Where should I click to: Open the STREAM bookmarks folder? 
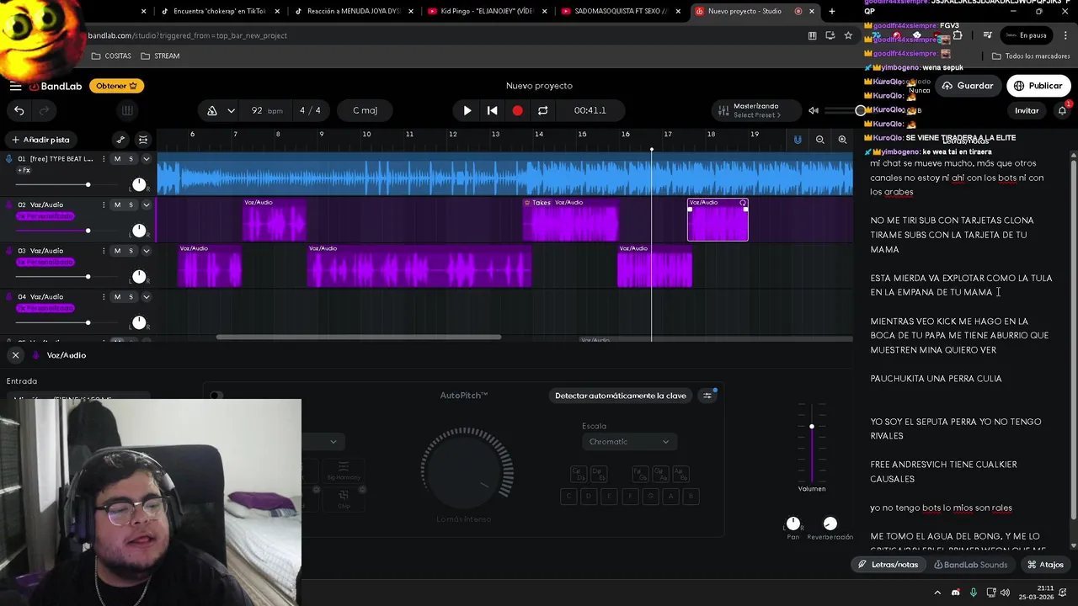click(160, 56)
